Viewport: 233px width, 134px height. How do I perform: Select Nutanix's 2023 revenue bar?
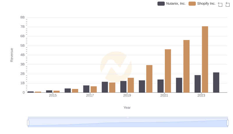pyautogui.click(x=197, y=84)
